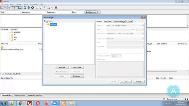Screen dimensions: 189x106
Task: Open the Site Manager toolbar icon
Action: pyautogui.click(x=2, y=8)
